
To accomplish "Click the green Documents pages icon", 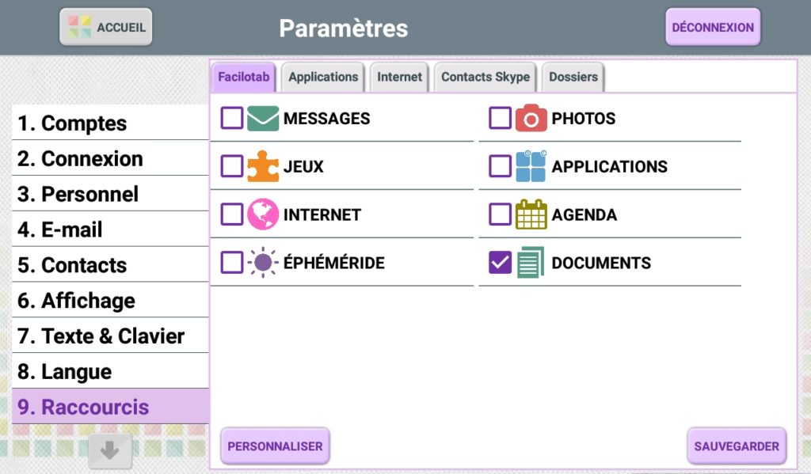I will click(x=531, y=263).
